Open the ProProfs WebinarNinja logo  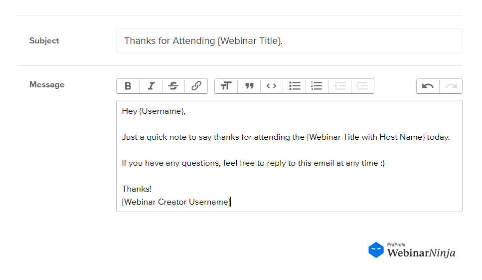[412, 250]
